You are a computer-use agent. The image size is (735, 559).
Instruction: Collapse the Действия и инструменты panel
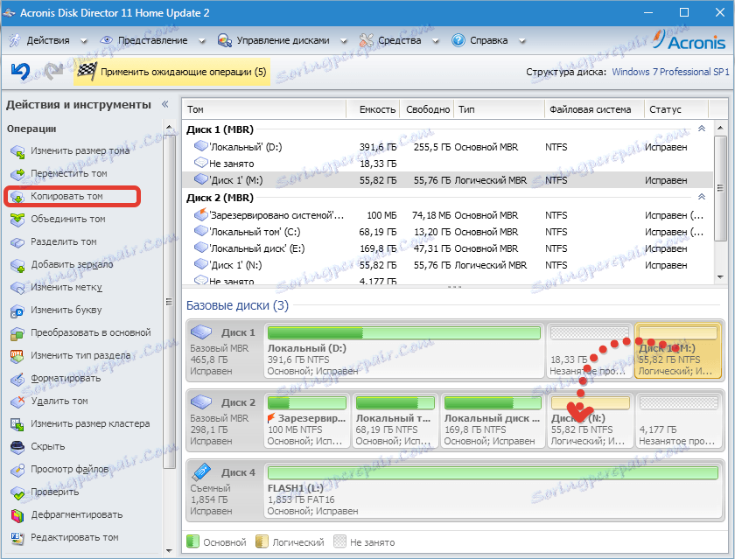coord(165,104)
